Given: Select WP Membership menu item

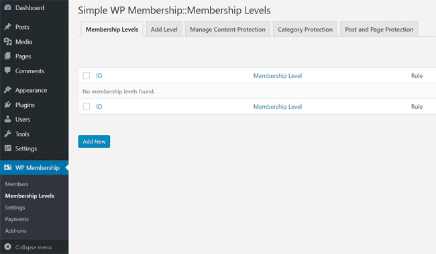Looking at the screenshot, I should tap(34, 168).
